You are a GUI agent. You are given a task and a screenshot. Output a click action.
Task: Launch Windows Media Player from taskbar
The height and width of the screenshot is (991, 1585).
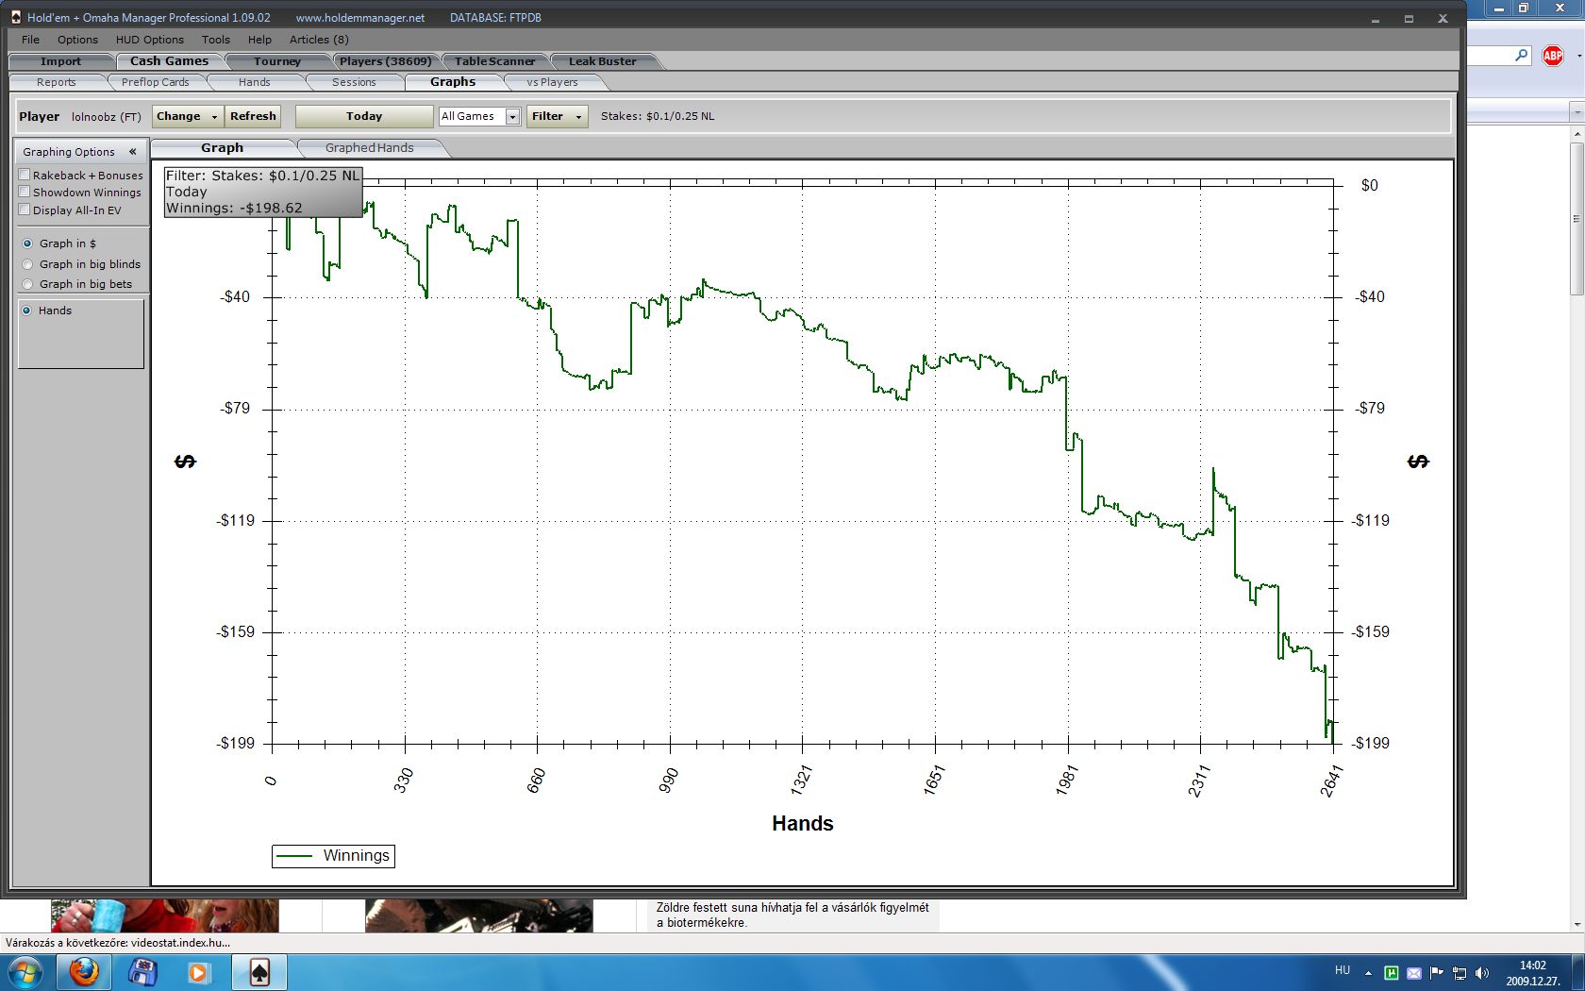198,972
